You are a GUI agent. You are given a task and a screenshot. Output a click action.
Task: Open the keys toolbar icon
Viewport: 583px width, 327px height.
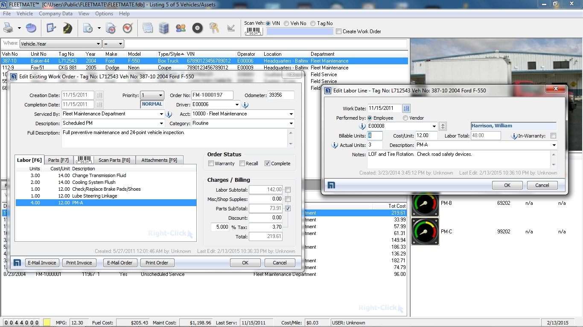pos(214,28)
